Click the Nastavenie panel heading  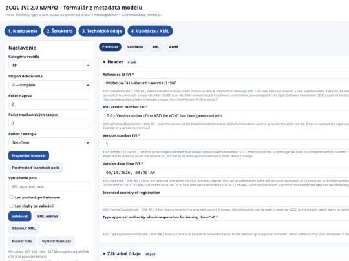(x=22, y=48)
